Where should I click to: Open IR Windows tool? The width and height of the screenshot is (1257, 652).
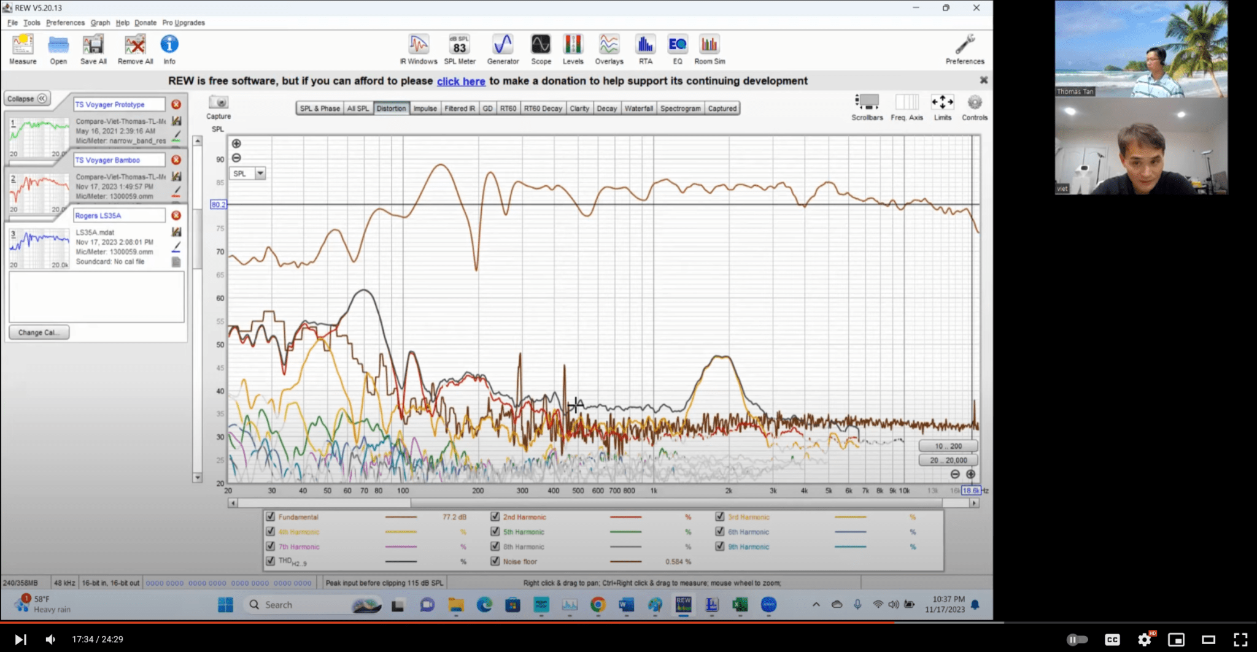[419, 49]
